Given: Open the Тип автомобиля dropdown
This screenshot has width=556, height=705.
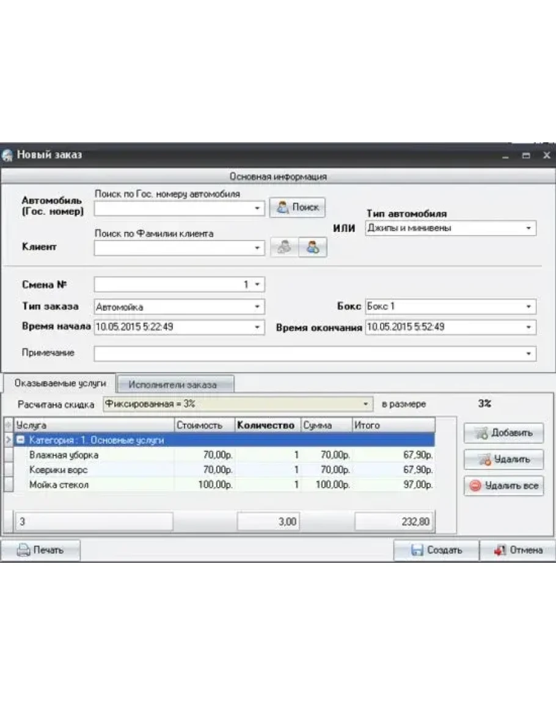Looking at the screenshot, I should [x=528, y=228].
